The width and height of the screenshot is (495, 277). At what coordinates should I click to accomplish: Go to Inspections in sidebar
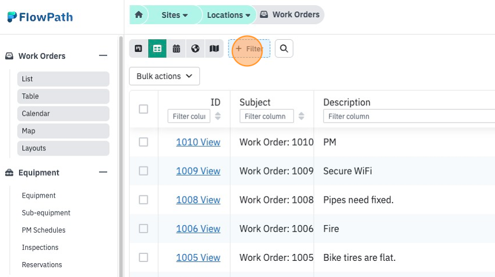click(x=40, y=247)
